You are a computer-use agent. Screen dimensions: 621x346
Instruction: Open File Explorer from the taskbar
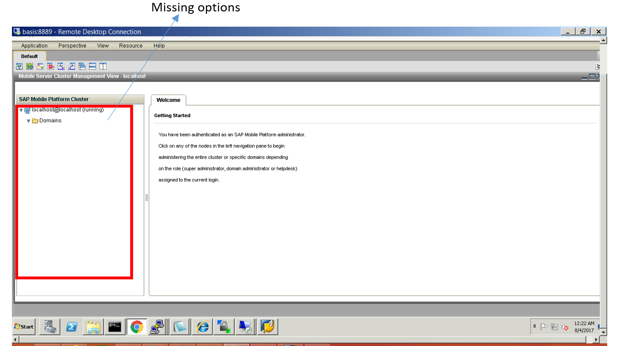93,326
